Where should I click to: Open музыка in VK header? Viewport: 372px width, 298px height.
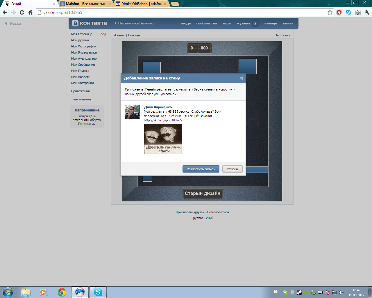[x=244, y=23]
